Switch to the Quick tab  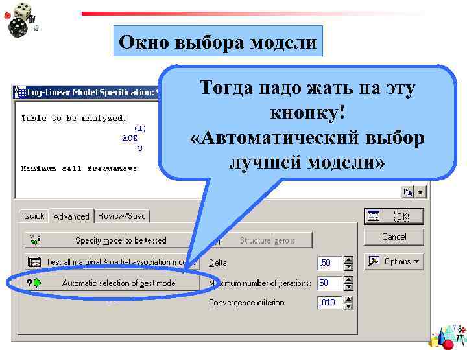34,216
